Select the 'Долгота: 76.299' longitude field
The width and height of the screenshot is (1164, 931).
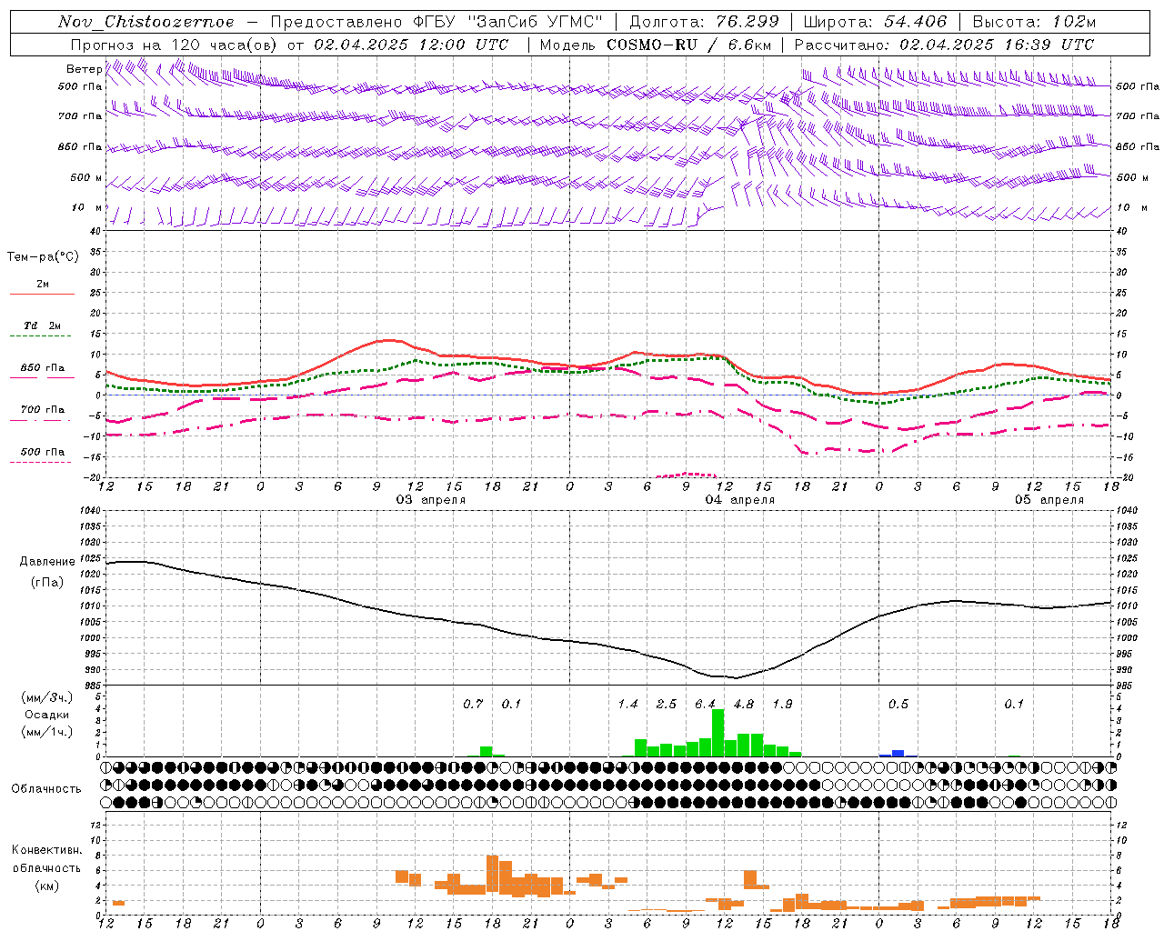pos(704,22)
